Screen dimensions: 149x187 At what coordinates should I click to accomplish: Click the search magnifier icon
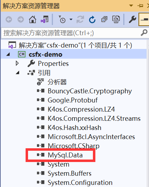[x=144, y=33]
